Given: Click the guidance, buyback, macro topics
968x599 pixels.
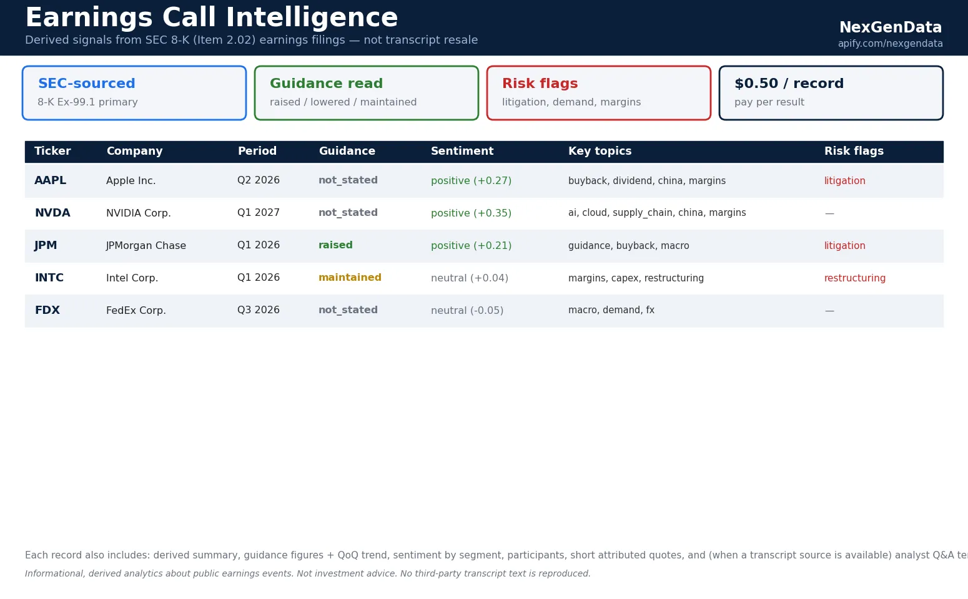Looking at the screenshot, I should (x=629, y=245).
